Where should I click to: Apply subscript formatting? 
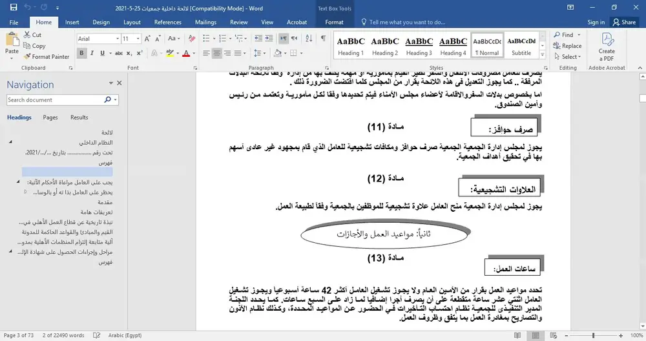coord(129,53)
